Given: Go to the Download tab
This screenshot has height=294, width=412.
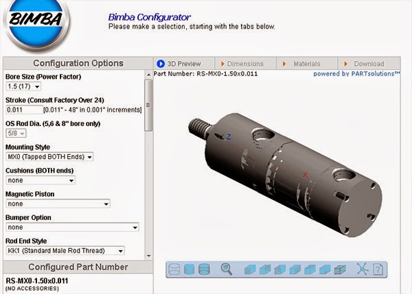Looking at the screenshot, I should tap(369, 64).
